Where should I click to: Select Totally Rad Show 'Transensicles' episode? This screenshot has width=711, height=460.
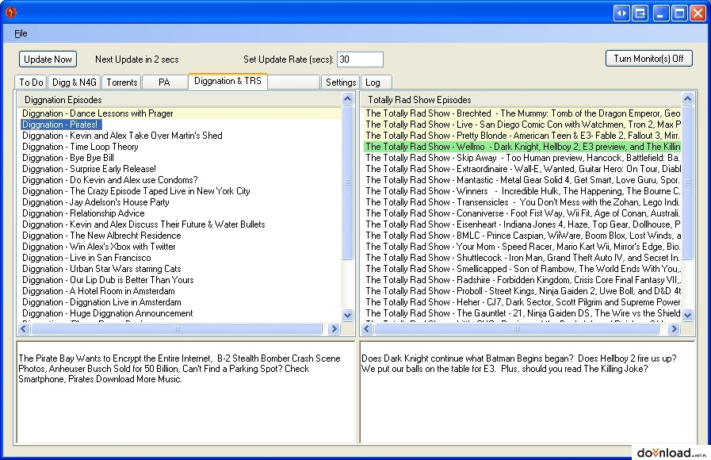tap(523, 202)
